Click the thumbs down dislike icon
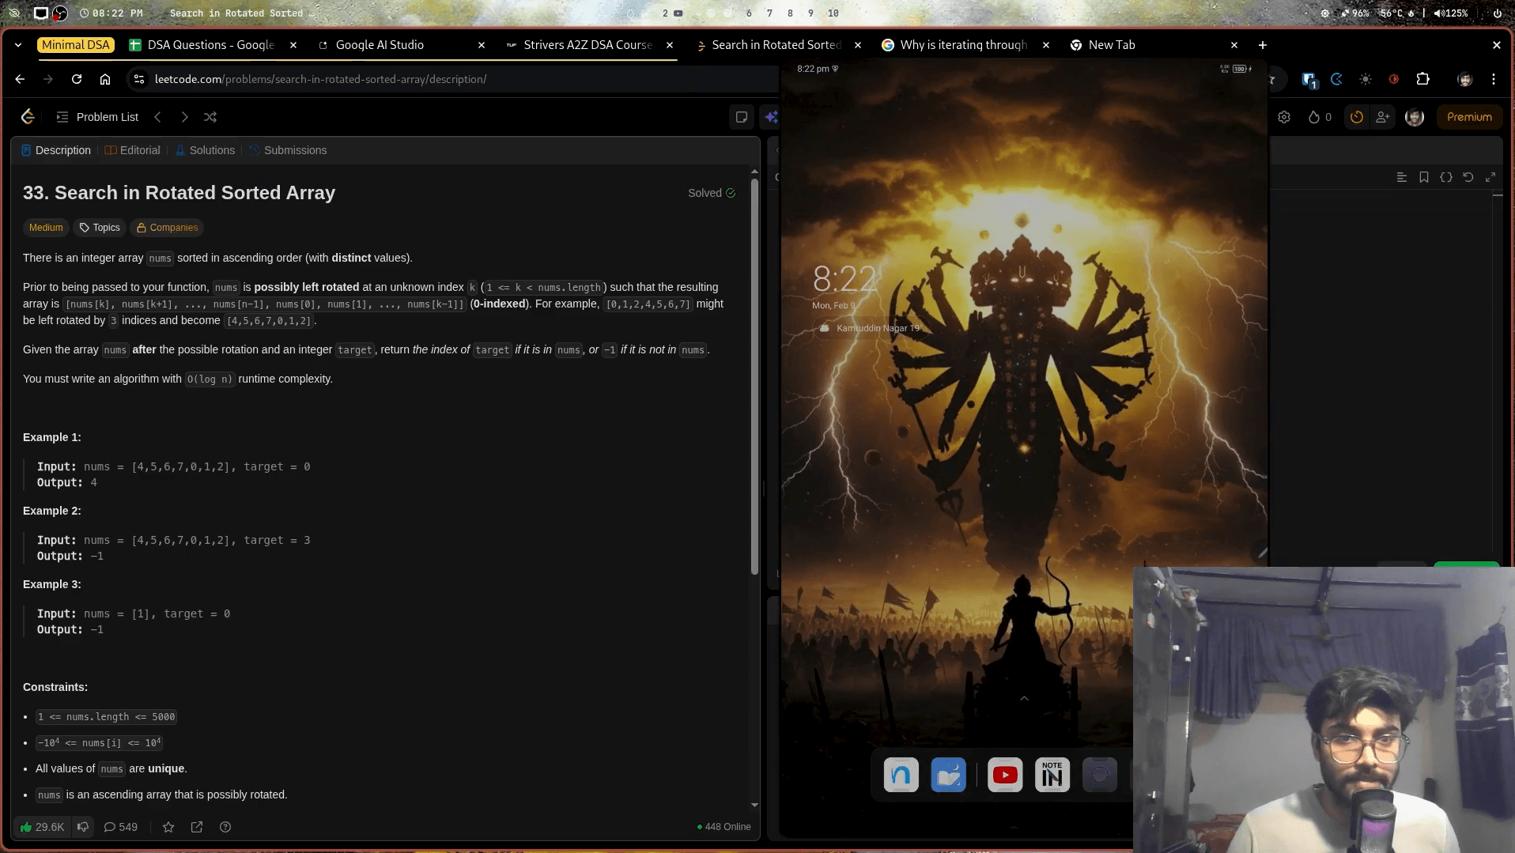 tap(83, 827)
